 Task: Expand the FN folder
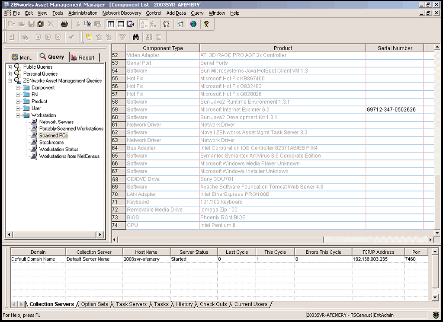click(x=18, y=95)
